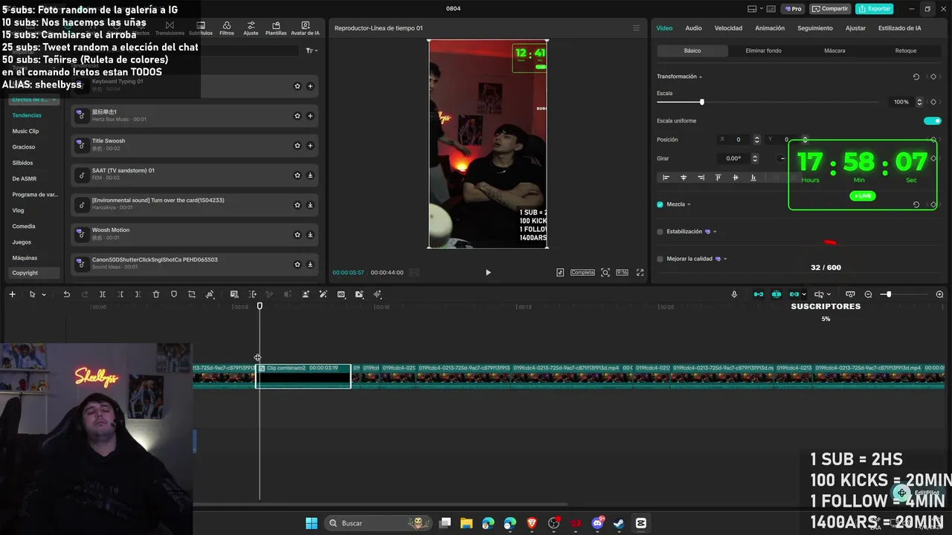The height and width of the screenshot is (535, 952).
Task: Select the Máscara sub-tab
Action: [834, 51]
